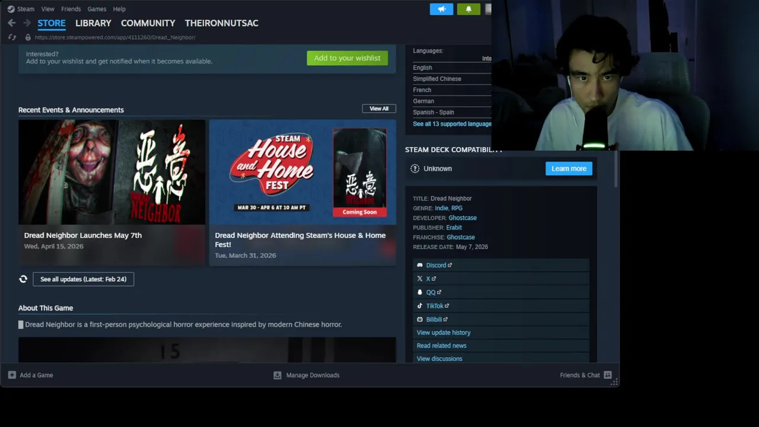Viewport: 759px width, 427px height.
Task: Open the Discord external link
Action: pyautogui.click(x=439, y=265)
